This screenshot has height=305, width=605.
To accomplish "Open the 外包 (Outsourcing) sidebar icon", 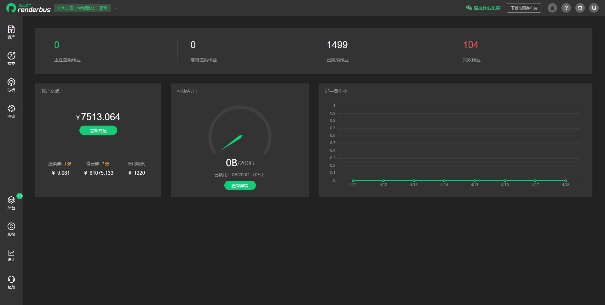I will coord(11,203).
